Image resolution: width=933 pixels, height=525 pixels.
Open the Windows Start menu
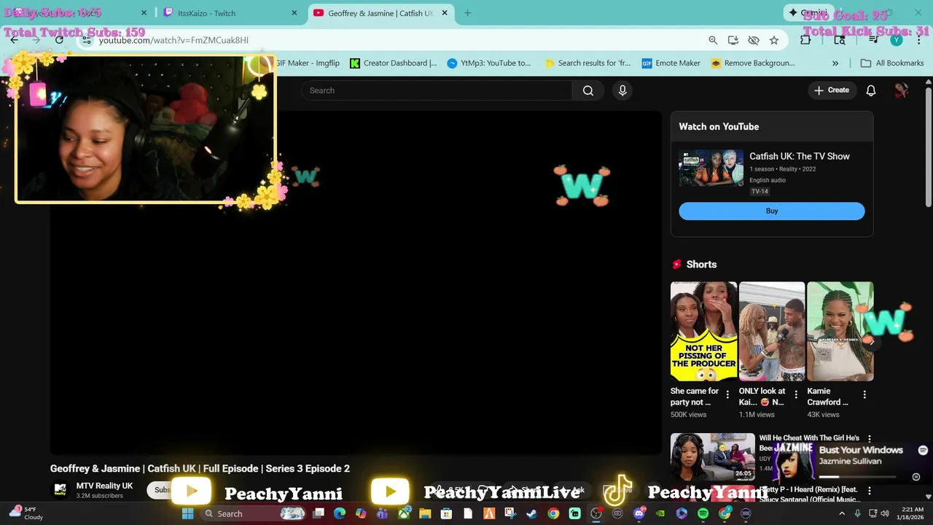(x=187, y=513)
